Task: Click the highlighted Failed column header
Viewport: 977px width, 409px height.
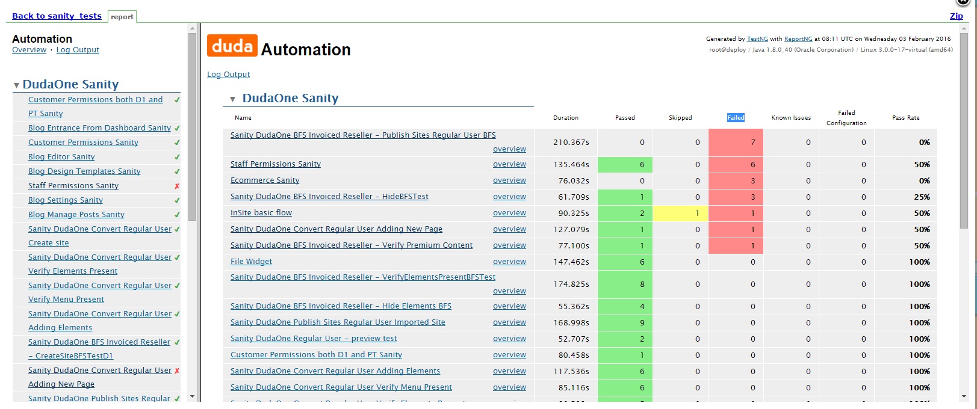Action: pos(736,118)
